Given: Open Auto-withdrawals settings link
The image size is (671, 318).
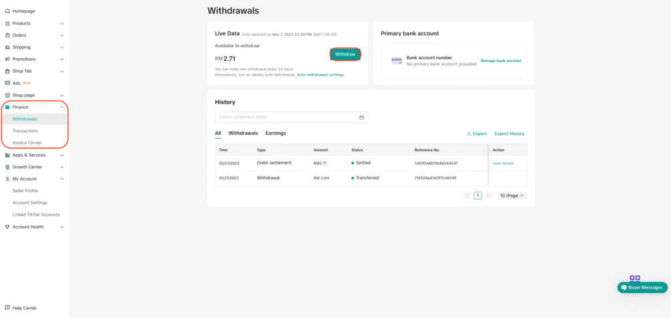Looking at the screenshot, I should [320, 75].
